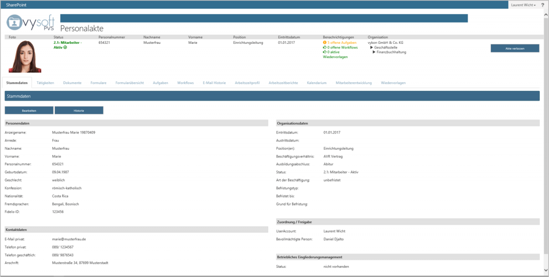
Task: Click the warning icon beside offene Aufgaben
Action: tap(325, 42)
